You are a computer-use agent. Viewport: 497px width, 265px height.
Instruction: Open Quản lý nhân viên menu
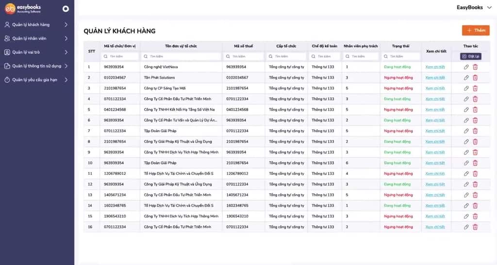point(29,38)
